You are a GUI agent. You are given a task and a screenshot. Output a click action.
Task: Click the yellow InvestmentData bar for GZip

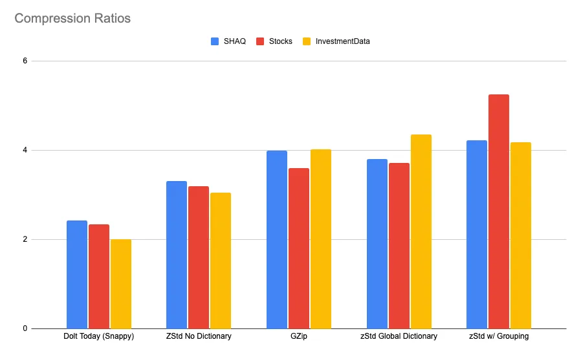[x=321, y=239]
